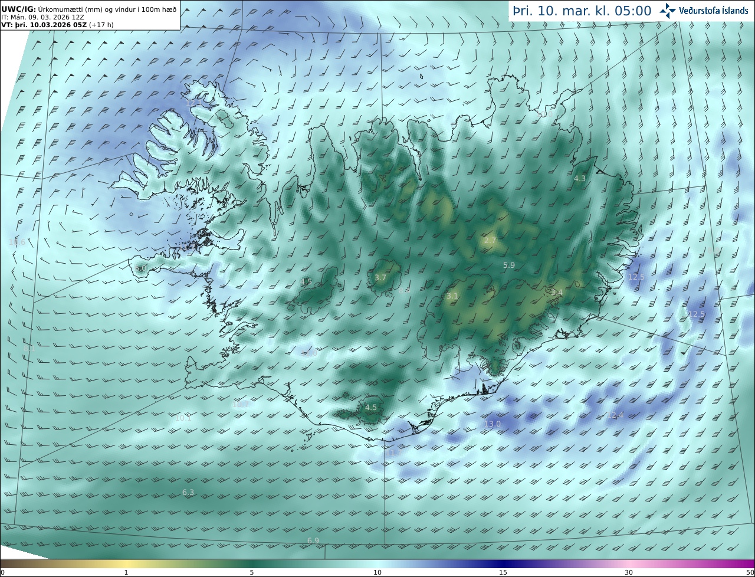
Task: Click the colorbar tick label 30
Action: 629,572
